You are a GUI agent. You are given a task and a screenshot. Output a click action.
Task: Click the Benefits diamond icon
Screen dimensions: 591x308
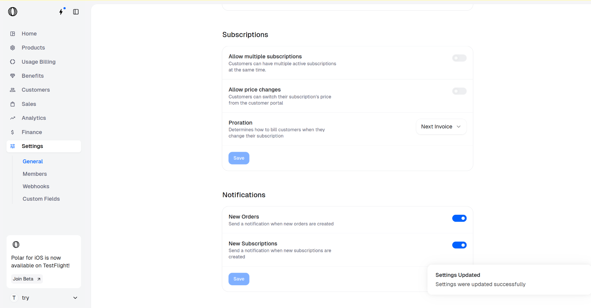point(13,76)
